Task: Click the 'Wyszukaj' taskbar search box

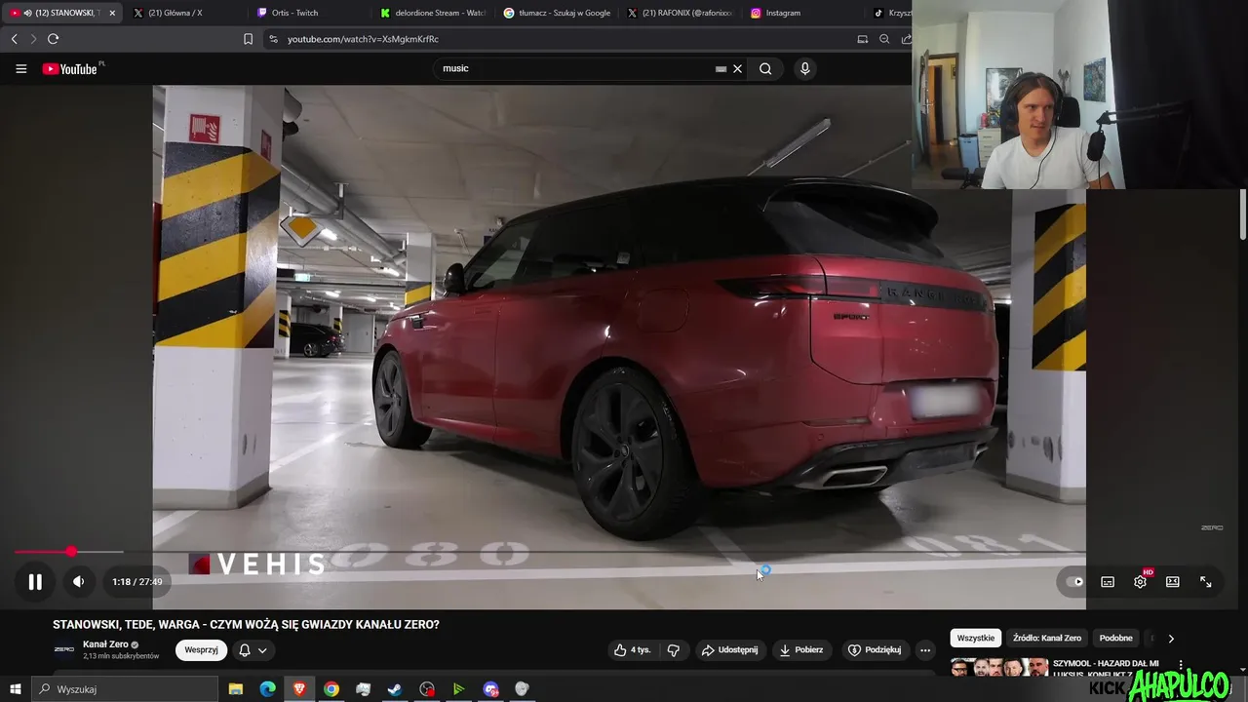Action: (125, 689)
